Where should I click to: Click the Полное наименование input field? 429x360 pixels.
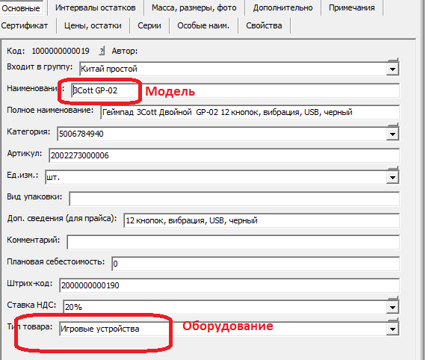(x=250, y=112)
